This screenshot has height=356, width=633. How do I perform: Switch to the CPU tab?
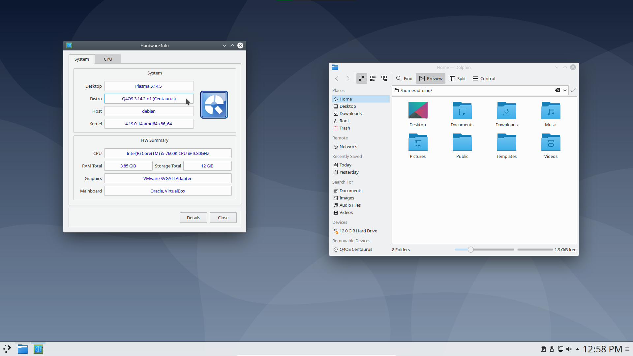(x=108, y=59)
